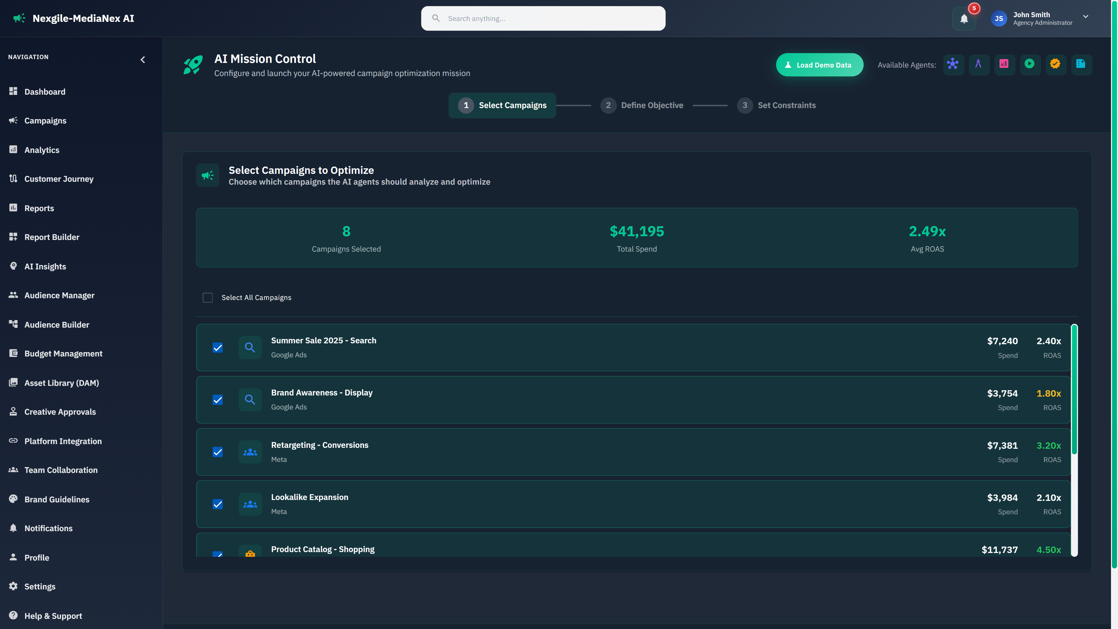The width and height of the screenshot is (1118, 629).
Task: Click the drafting compass agent icon
Action: (979, 64)
